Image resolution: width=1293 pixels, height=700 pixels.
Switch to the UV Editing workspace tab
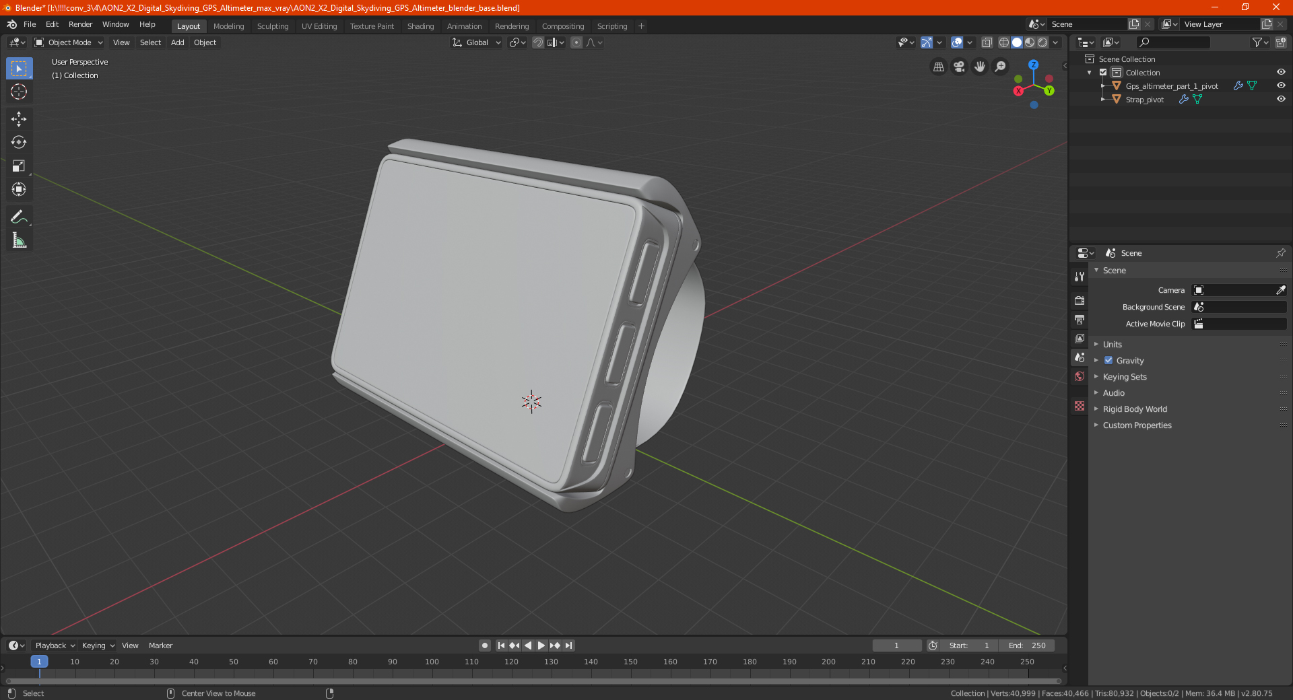click(x=319, y=26)
